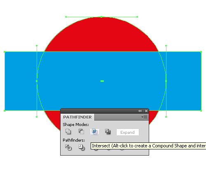Select the circle's top anchor point

pyautogui.click(x=101, y=17)
